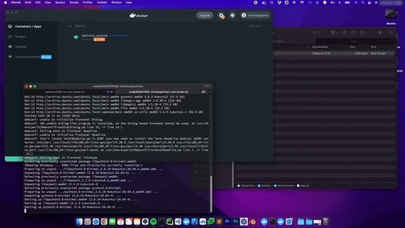Open Blender from the Dock

[252, 222]
